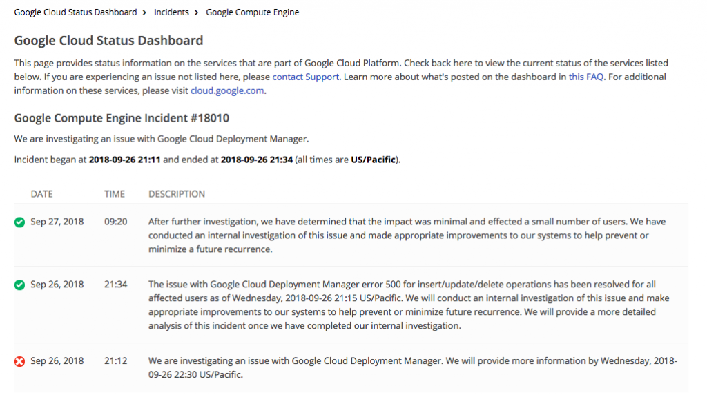Click the DATE column header

click(41, 194)
